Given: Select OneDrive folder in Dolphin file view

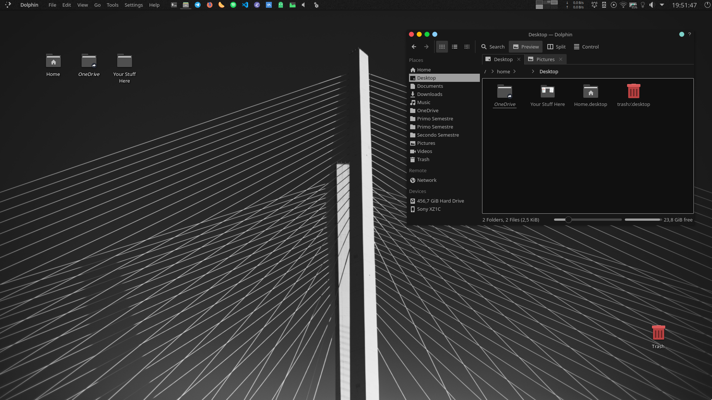Looking at the screenshot, I should pos(505,96).
